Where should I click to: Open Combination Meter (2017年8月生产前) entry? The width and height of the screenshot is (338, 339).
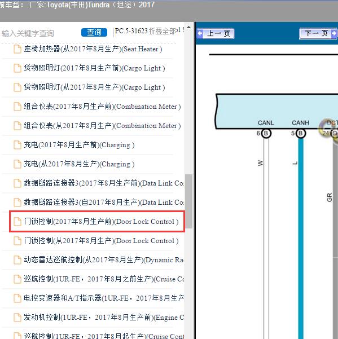pyautogui.click(x=102, y=107)
